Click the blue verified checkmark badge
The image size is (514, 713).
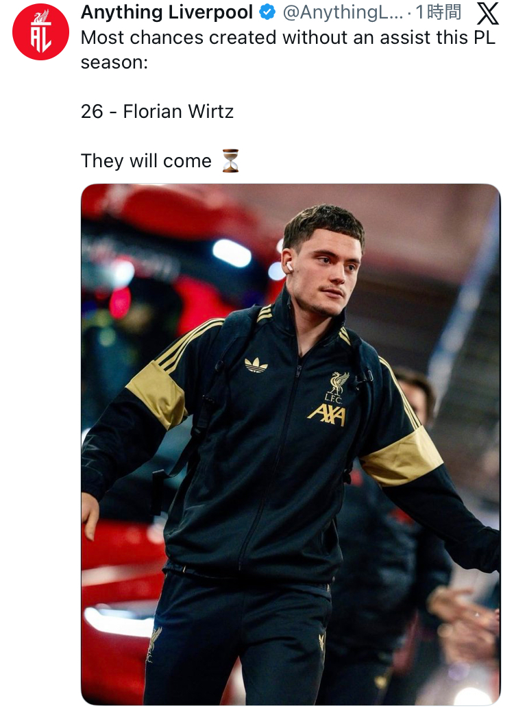[x=267, y=12]
